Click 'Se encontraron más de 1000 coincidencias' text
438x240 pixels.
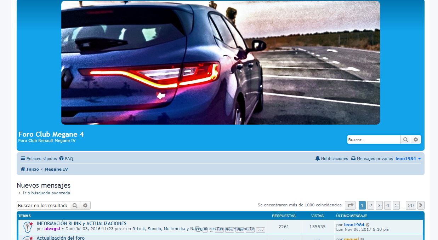click(300, 205)
